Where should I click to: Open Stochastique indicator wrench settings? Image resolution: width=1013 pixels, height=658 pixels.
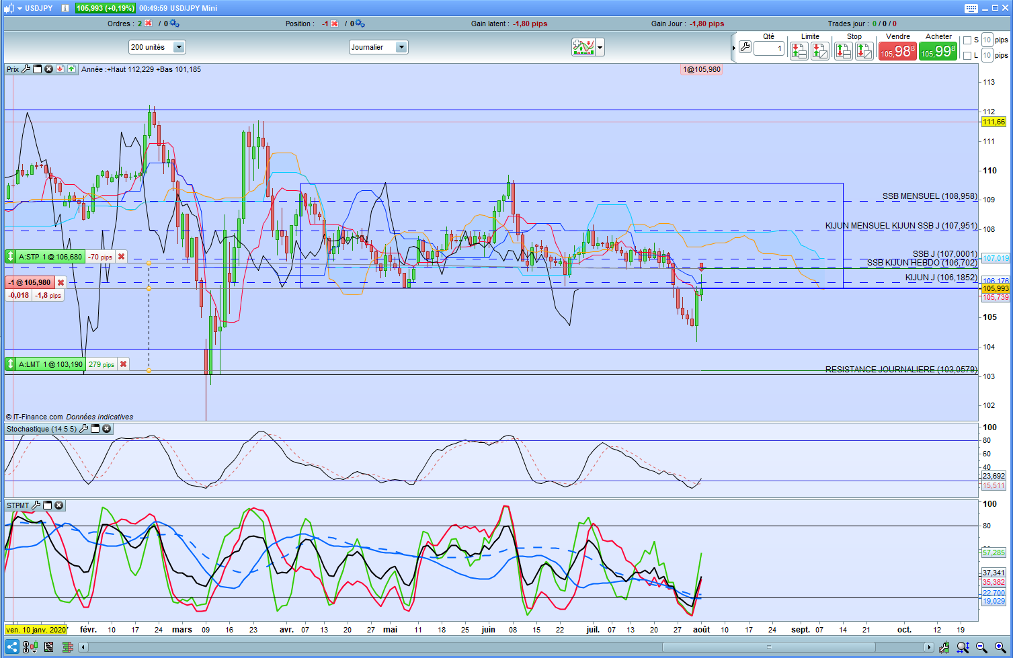(x=83, y=429)
